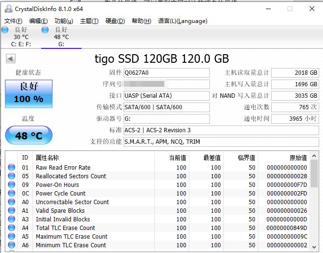Open the 帮助(H) menu

point(141,21)
